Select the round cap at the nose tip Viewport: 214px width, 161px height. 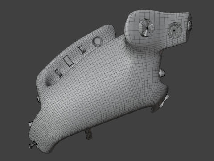tap(189, 25)
